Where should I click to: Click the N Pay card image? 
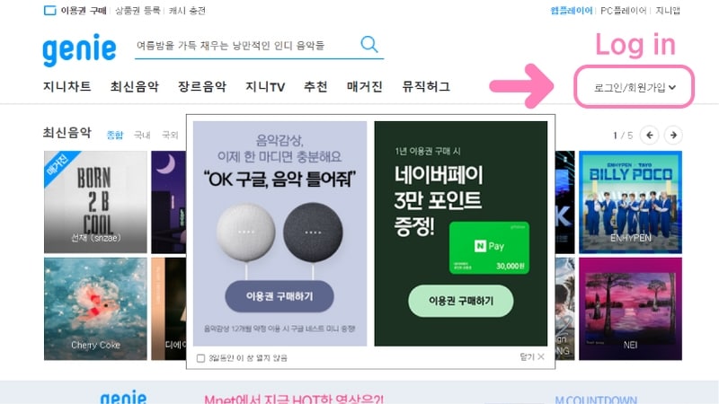[489, 248]
